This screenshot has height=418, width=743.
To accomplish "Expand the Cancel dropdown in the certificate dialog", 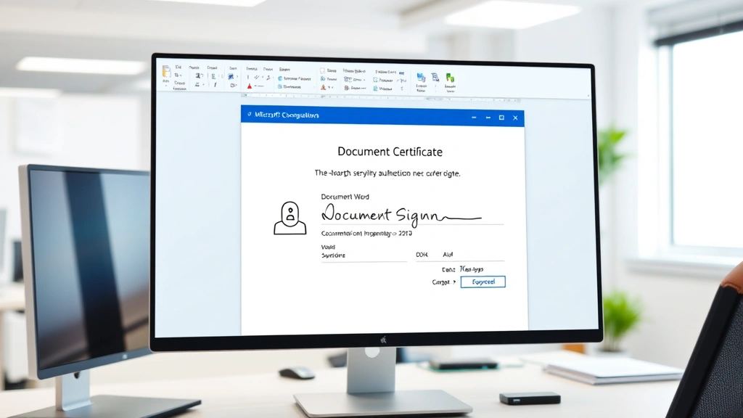I will pos(455,282).
